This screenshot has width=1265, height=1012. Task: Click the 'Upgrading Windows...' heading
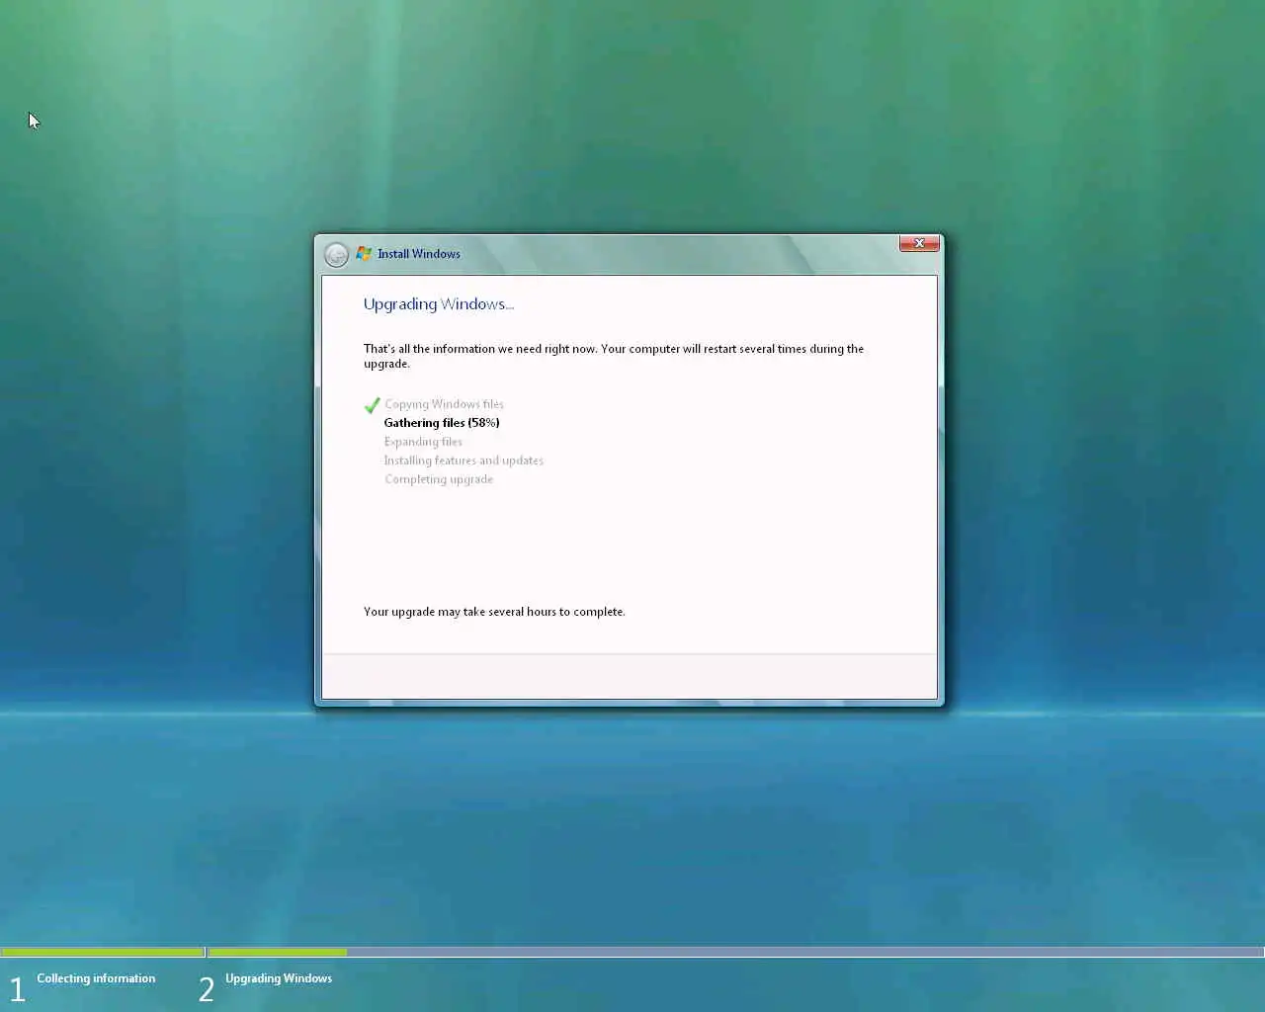439,304
